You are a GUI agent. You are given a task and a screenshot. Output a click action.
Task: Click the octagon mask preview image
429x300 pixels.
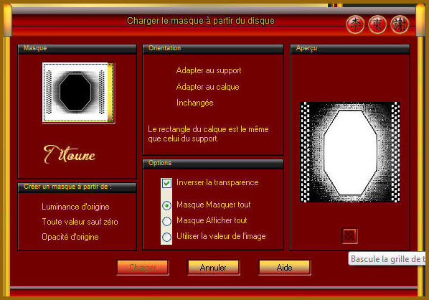(x=350, y=152)
